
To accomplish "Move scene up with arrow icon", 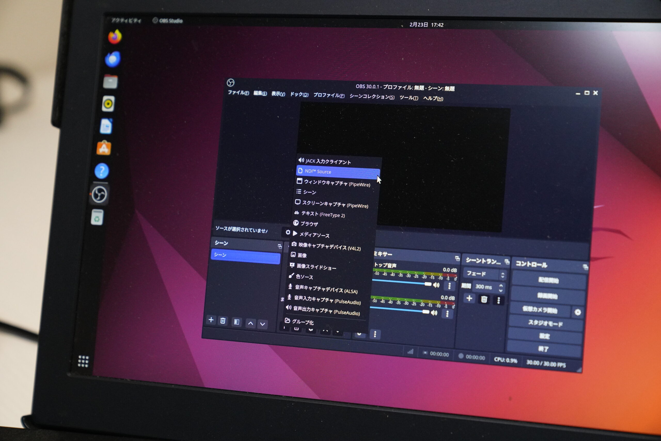I will click(x=250, y=323).
